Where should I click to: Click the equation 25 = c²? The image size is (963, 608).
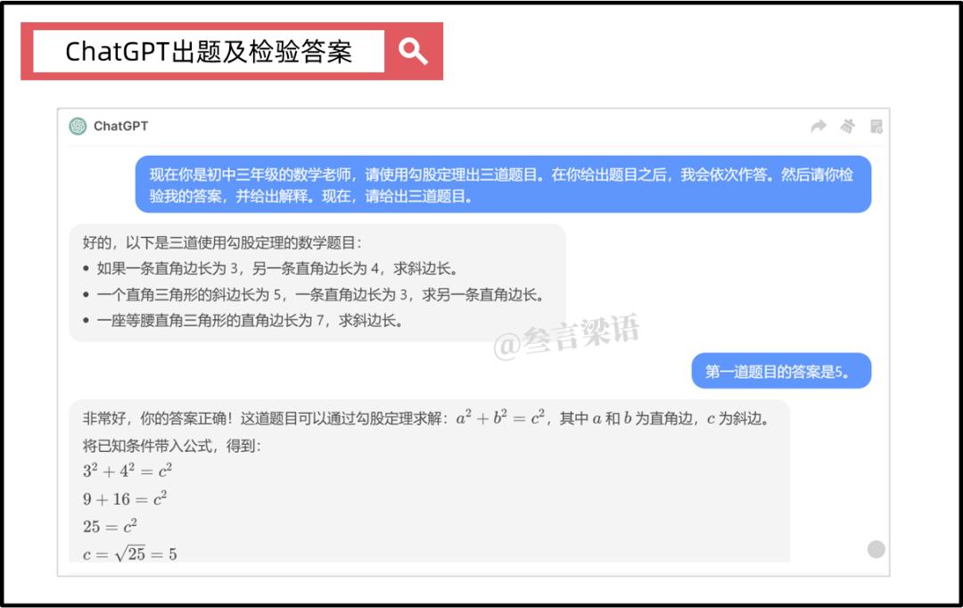[110, 526]
